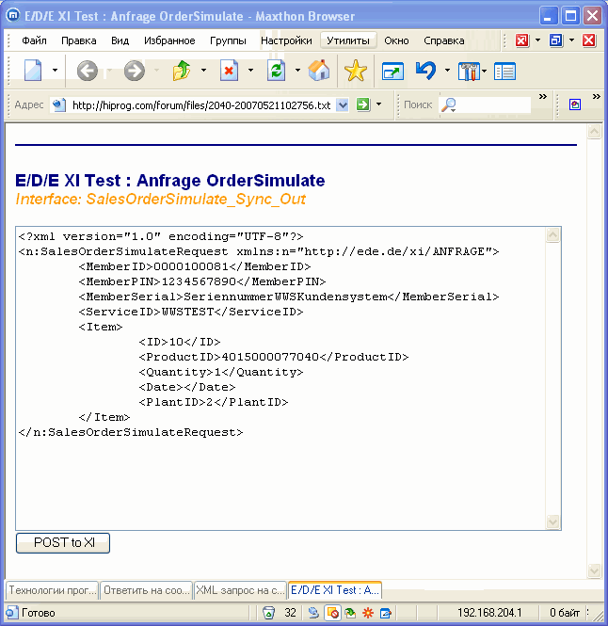This screenshot has width=608, height=626.
Task: Click the trash bin status bar icon
Action: pos(268,613)
